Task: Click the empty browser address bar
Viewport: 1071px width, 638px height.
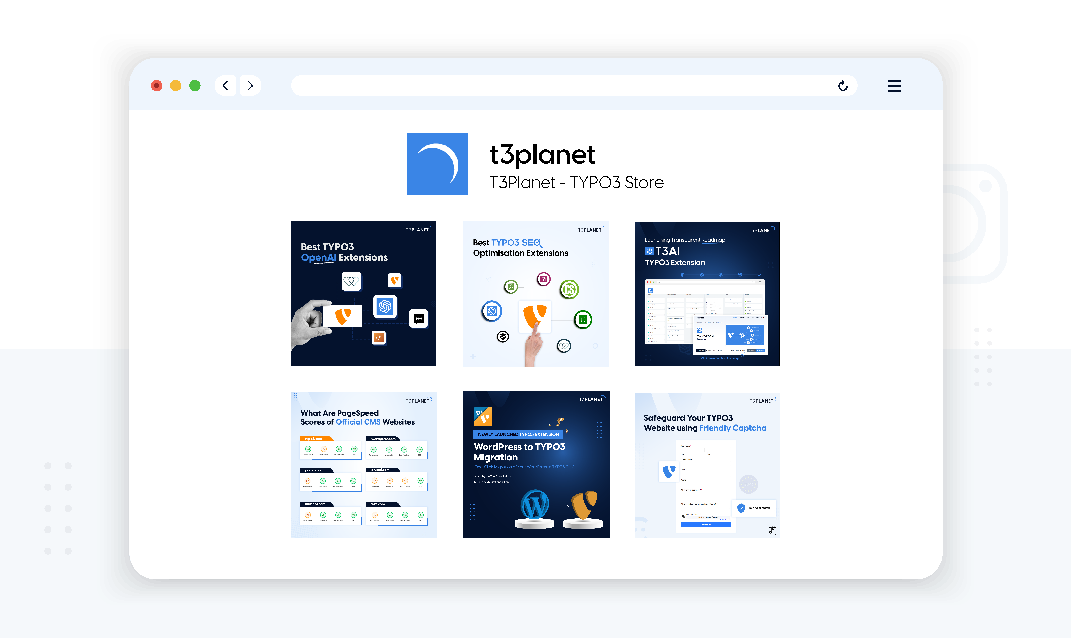Action: [574, 86]
